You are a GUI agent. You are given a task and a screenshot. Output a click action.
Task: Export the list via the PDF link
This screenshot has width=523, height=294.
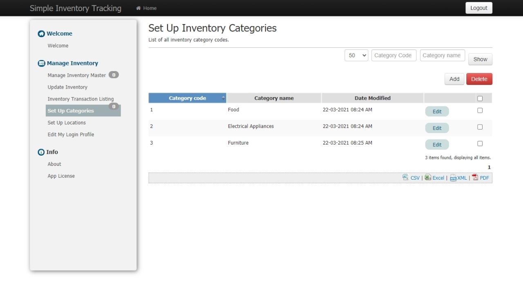tap(485, 178)
